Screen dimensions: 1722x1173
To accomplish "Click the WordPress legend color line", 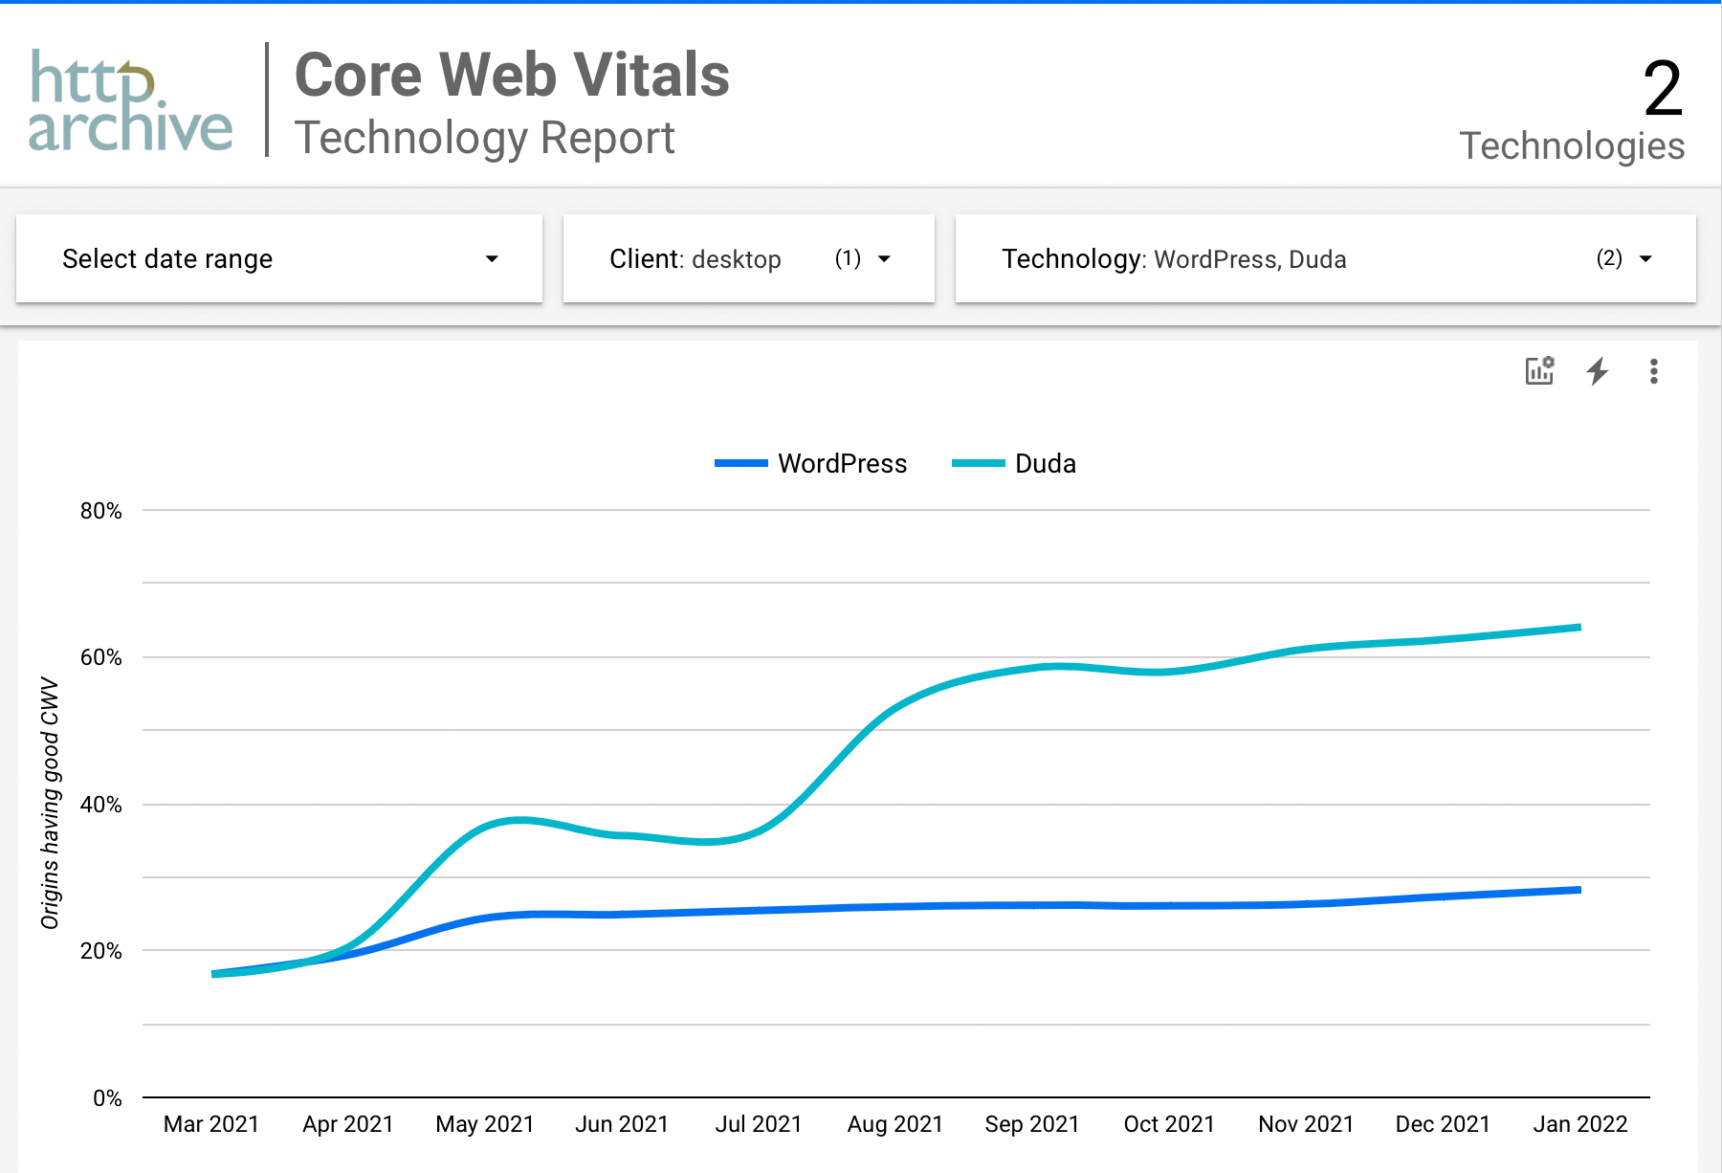I will pyautogui.click(x=741, y=463).
